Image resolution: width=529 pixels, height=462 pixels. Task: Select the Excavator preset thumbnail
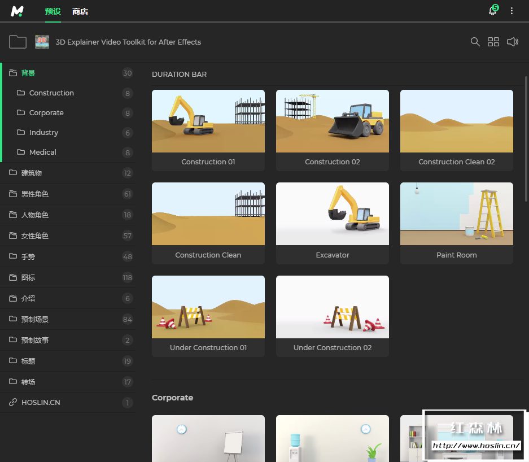(x=333, y=214)
